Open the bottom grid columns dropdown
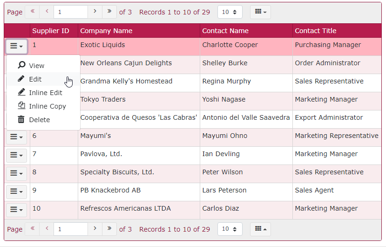The height and width of the screenshot is (247, 386). pyautogui.click(x=260, y=229)
